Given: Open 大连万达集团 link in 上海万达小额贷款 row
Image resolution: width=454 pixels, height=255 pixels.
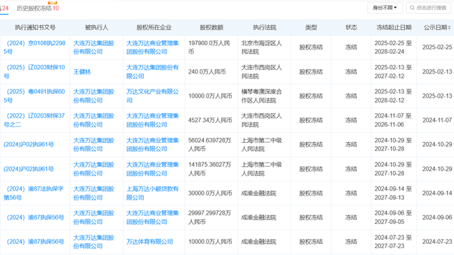Looking at the screenshot, I should point(93,193).
